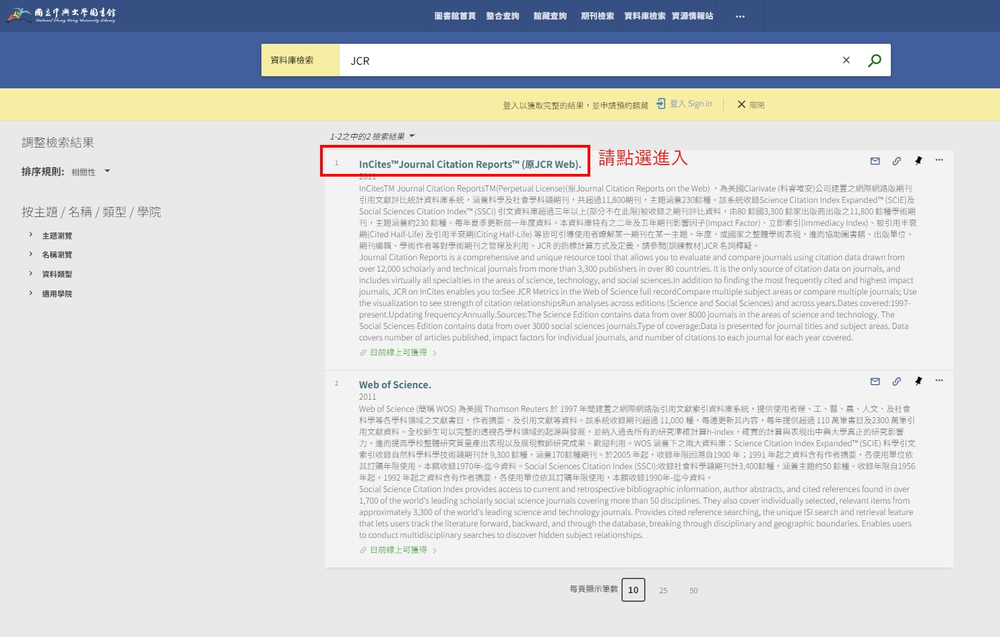
Task: Show 50 results per page
Action: (x=693, y=590)
